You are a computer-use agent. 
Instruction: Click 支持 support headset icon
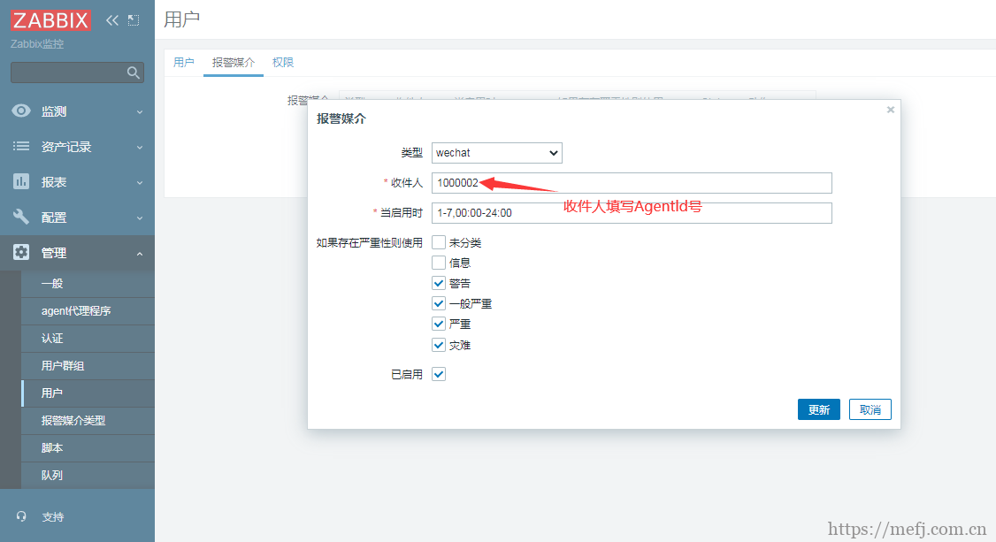21,516
